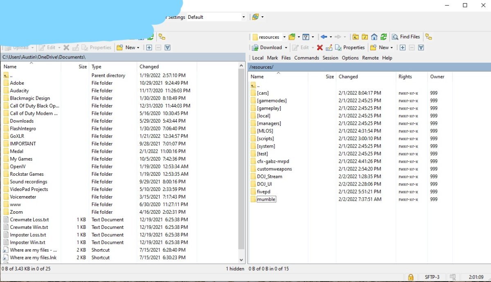
Task: Select the DOJ_Stream remote folder
Action: (269, 177)
